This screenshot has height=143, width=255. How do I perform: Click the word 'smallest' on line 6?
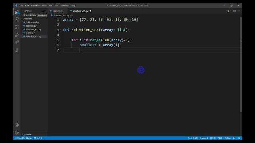coord(88,45)
